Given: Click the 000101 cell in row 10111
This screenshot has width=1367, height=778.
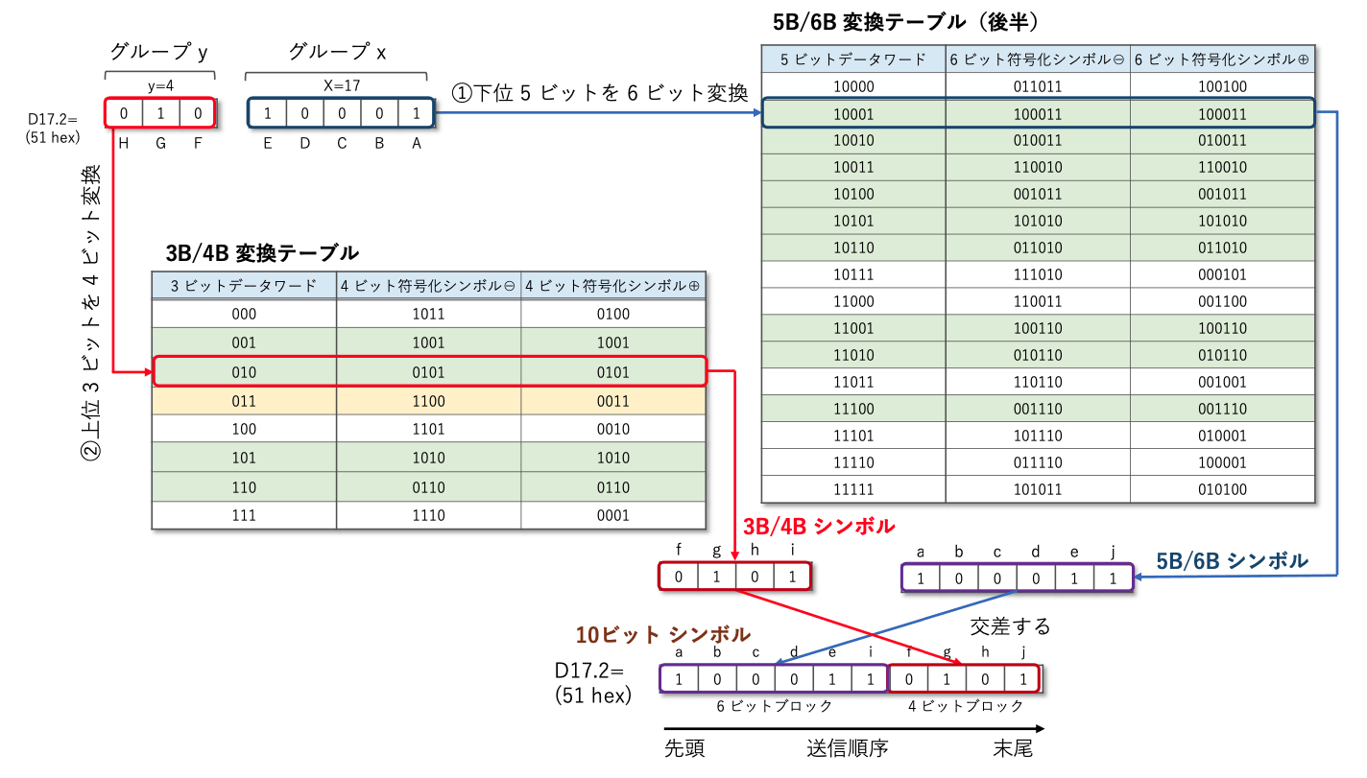Looking at the screenshot, I should pos(1222,274).
